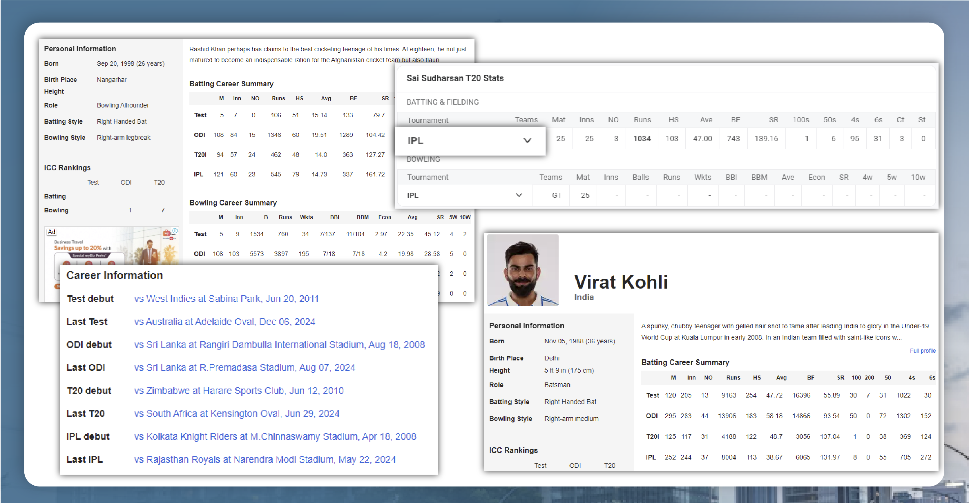This screenshot has height=503, width=969.
Task: Click the Ad label on the advertisement
Action: [x=52, y=232]
